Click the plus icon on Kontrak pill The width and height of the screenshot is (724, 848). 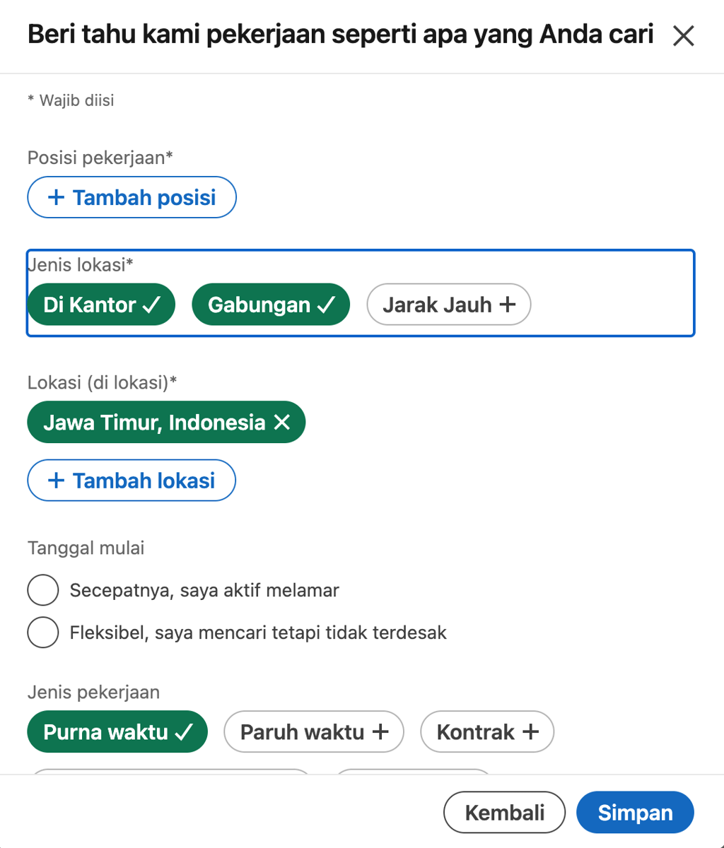pyautogui.click(x=531, y=731)
